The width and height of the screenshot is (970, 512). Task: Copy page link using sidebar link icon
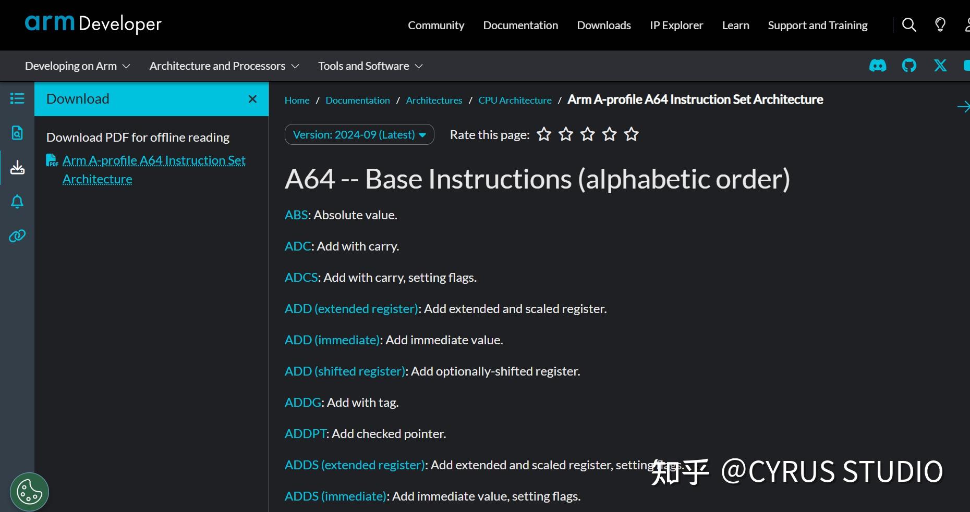(x=17, y=236)
